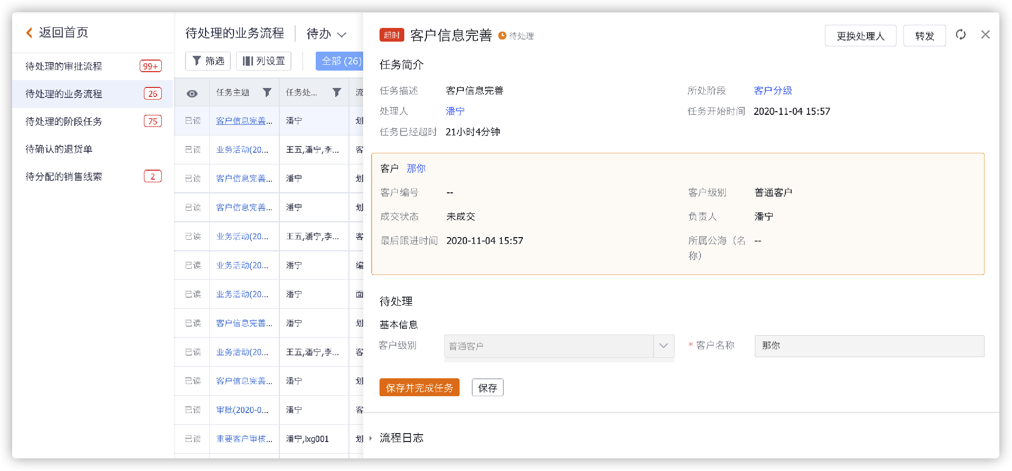Close the 客户信息完善 detail panel
Screen dimensions: 1012x471
[x=985, y=35]
